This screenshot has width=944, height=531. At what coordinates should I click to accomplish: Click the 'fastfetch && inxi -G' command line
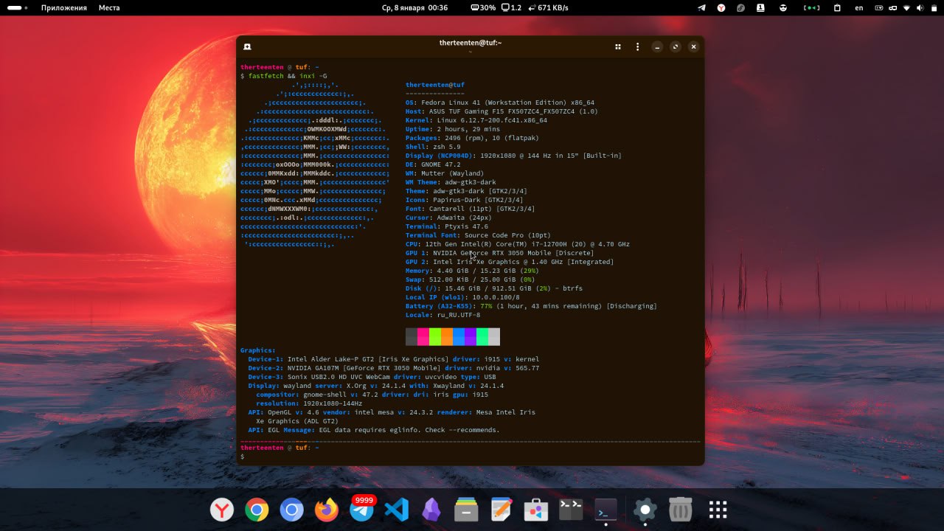point(288,76)
